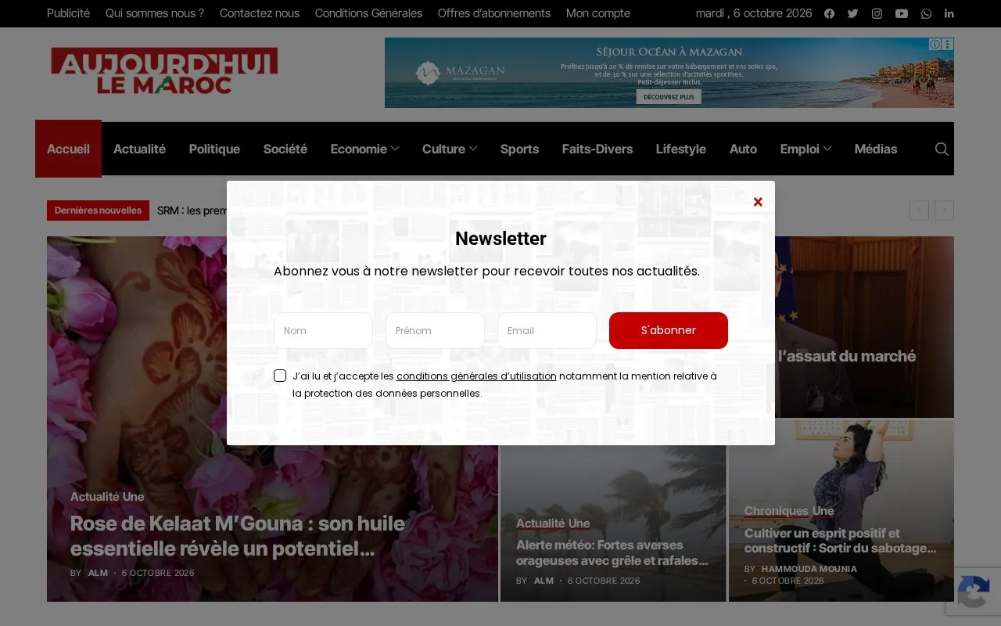Screen dimensions: 1001x626
Task: Go to the Accueil tab
Action: [x=68, y=149]
